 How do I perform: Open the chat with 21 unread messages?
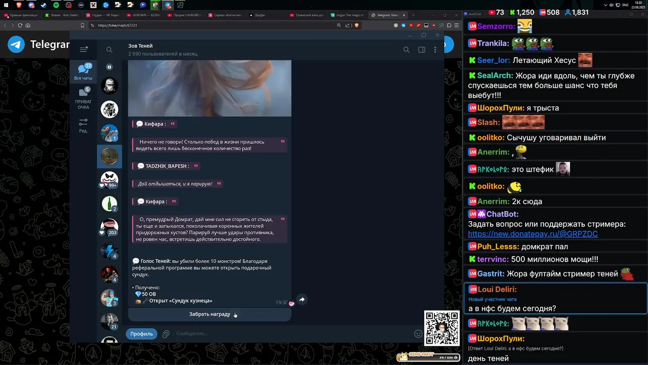coord(109,321)
